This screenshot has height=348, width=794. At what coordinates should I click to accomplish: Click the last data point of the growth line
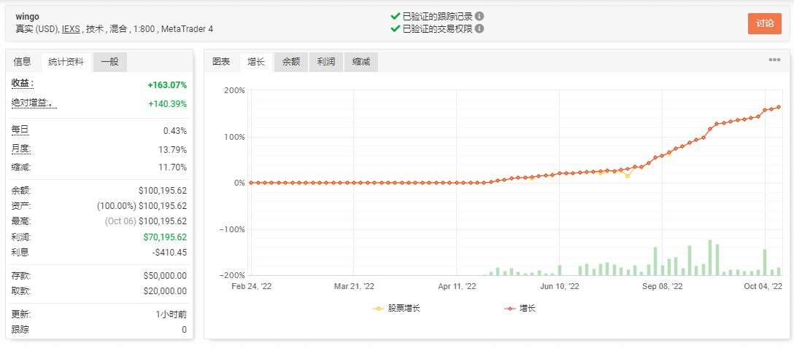[x=778, y=107]
